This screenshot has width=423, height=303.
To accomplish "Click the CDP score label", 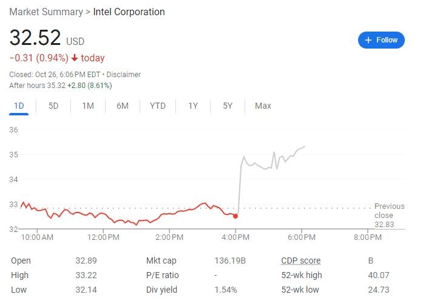I will [300, 260].
